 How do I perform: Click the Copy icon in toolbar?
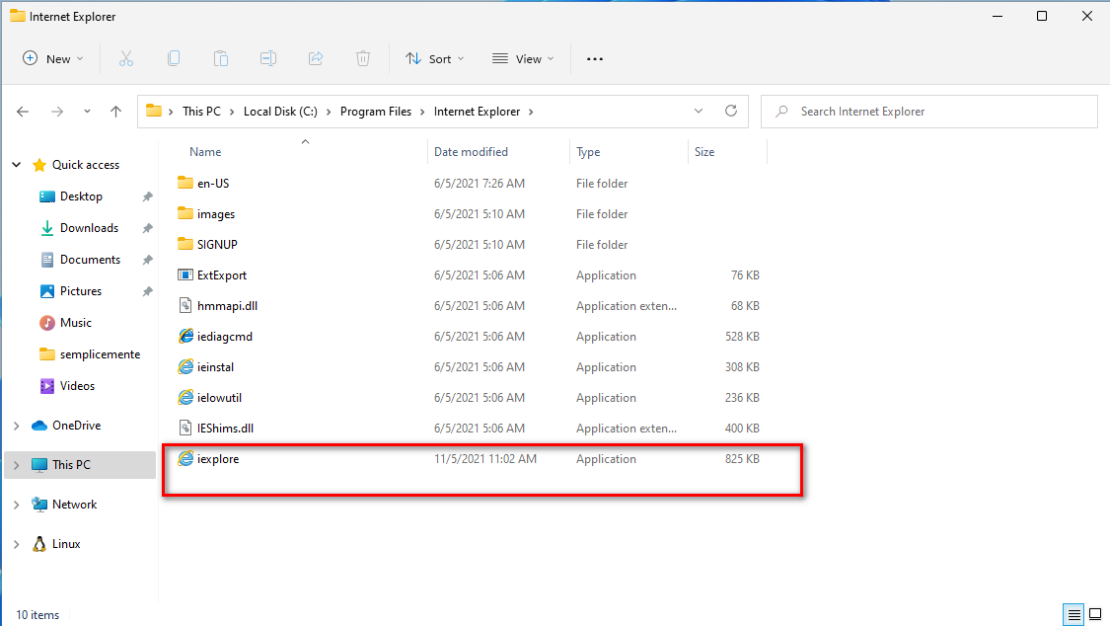174,59
